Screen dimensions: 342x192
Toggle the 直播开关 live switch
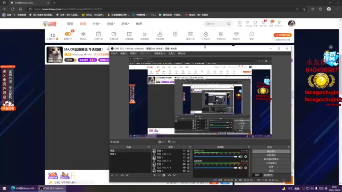[x=68, y=34]
